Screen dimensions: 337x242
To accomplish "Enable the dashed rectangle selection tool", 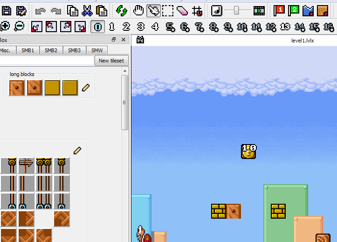I will (x=168, y=11).
